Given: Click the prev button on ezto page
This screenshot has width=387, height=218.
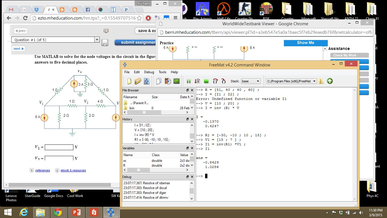Looking at the screenshot, I should 21,31.
